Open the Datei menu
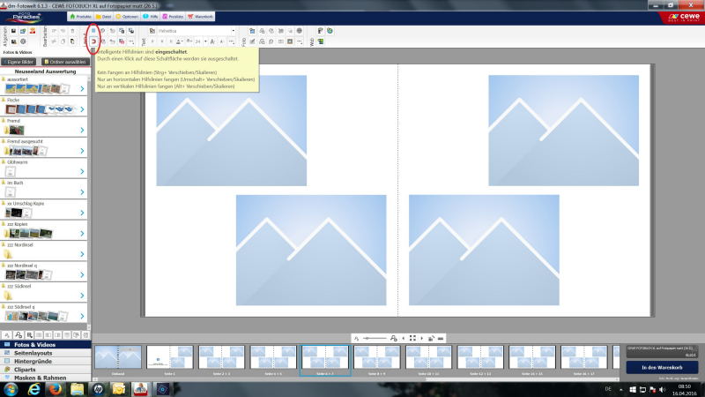Viewport: 705px width, 397px height. [103, 17]
